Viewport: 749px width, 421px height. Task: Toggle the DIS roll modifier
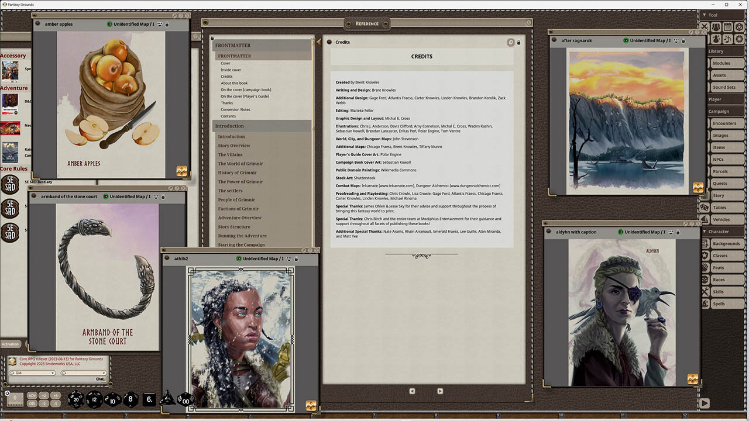click(x=32, y=403)
